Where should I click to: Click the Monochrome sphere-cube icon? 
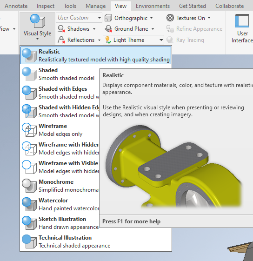pyautogui.click(x=29, y=186)
